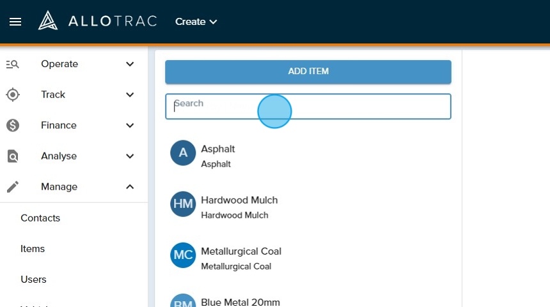Click the Operate sidebar icon
Image resolution: width=550 pixels, height=307 pixels.
[13, 64]
